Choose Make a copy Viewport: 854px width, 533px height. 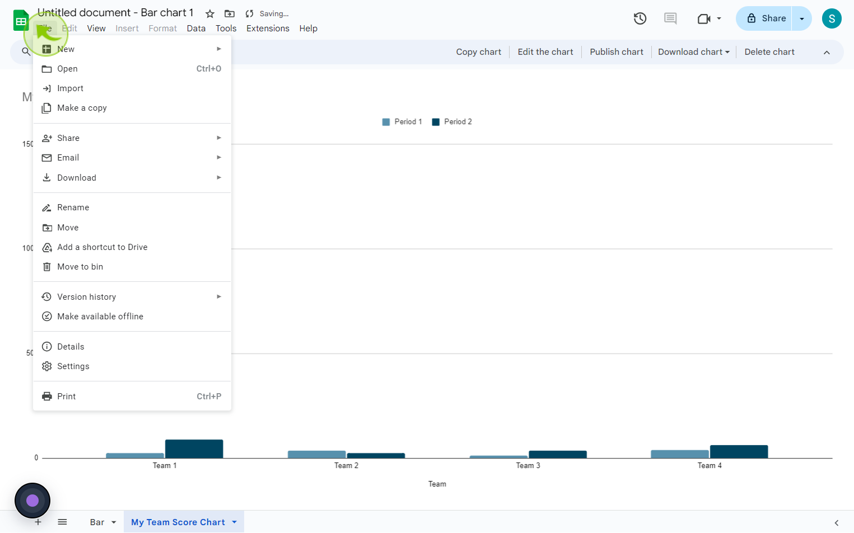pyautogui.click(x=132, y=108)
